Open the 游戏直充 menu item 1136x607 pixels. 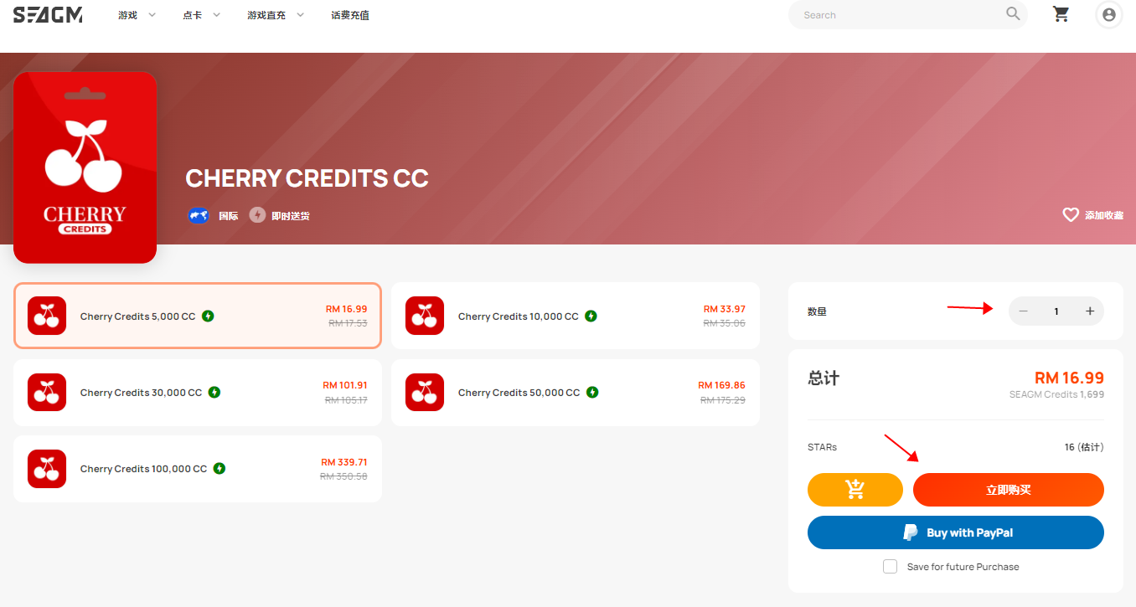pyautogui.click(x=266, y=15)
